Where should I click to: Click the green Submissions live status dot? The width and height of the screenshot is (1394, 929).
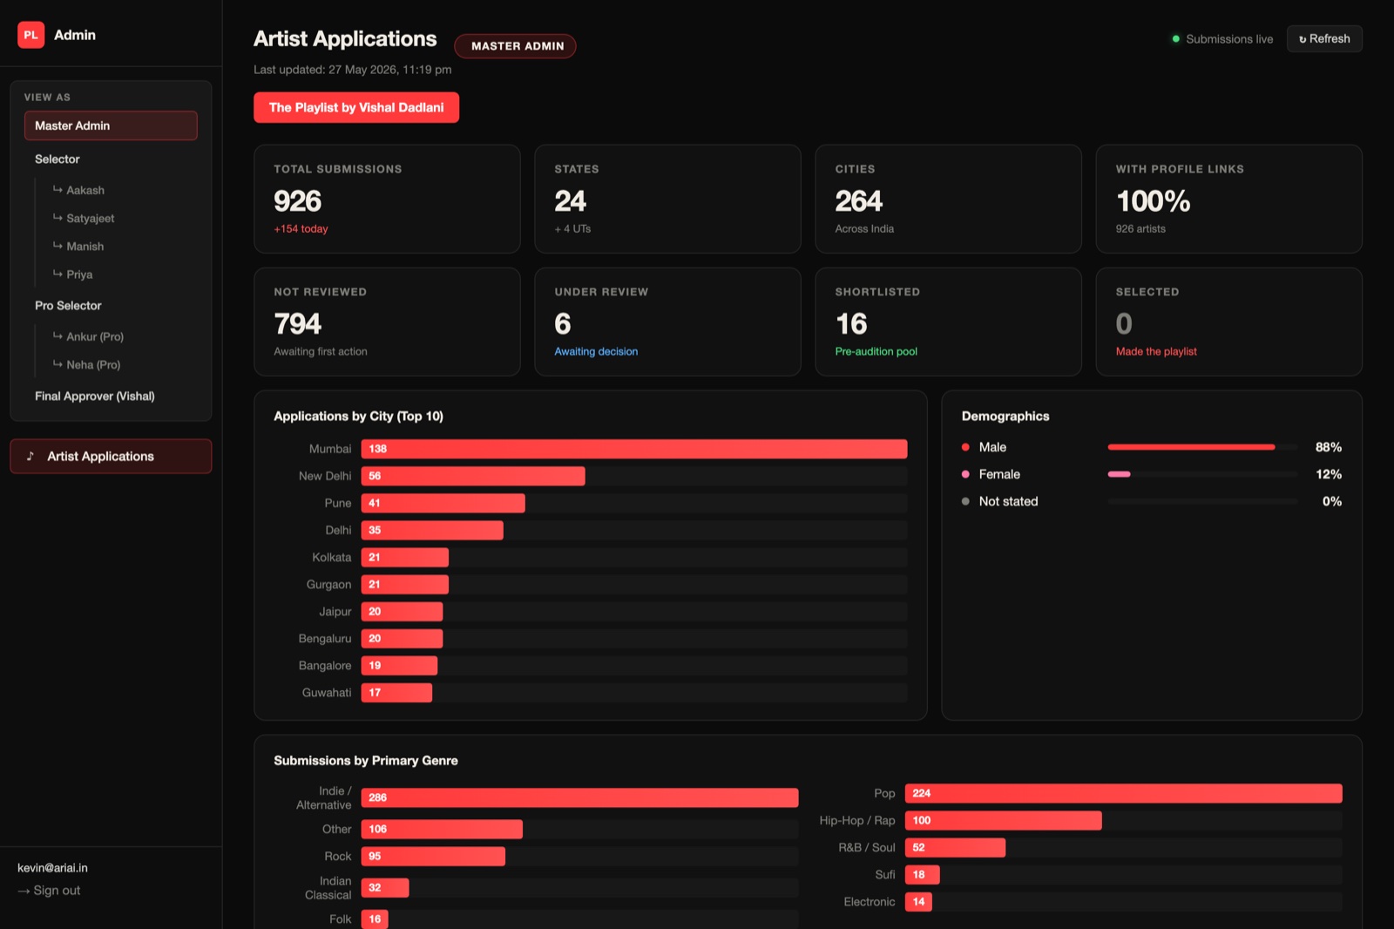[x=1176, y=39]
